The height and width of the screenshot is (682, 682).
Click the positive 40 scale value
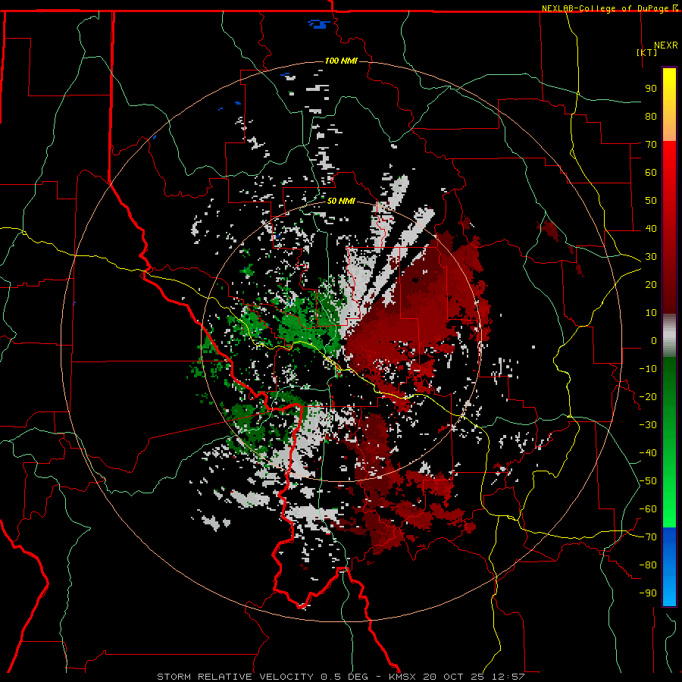651,228
